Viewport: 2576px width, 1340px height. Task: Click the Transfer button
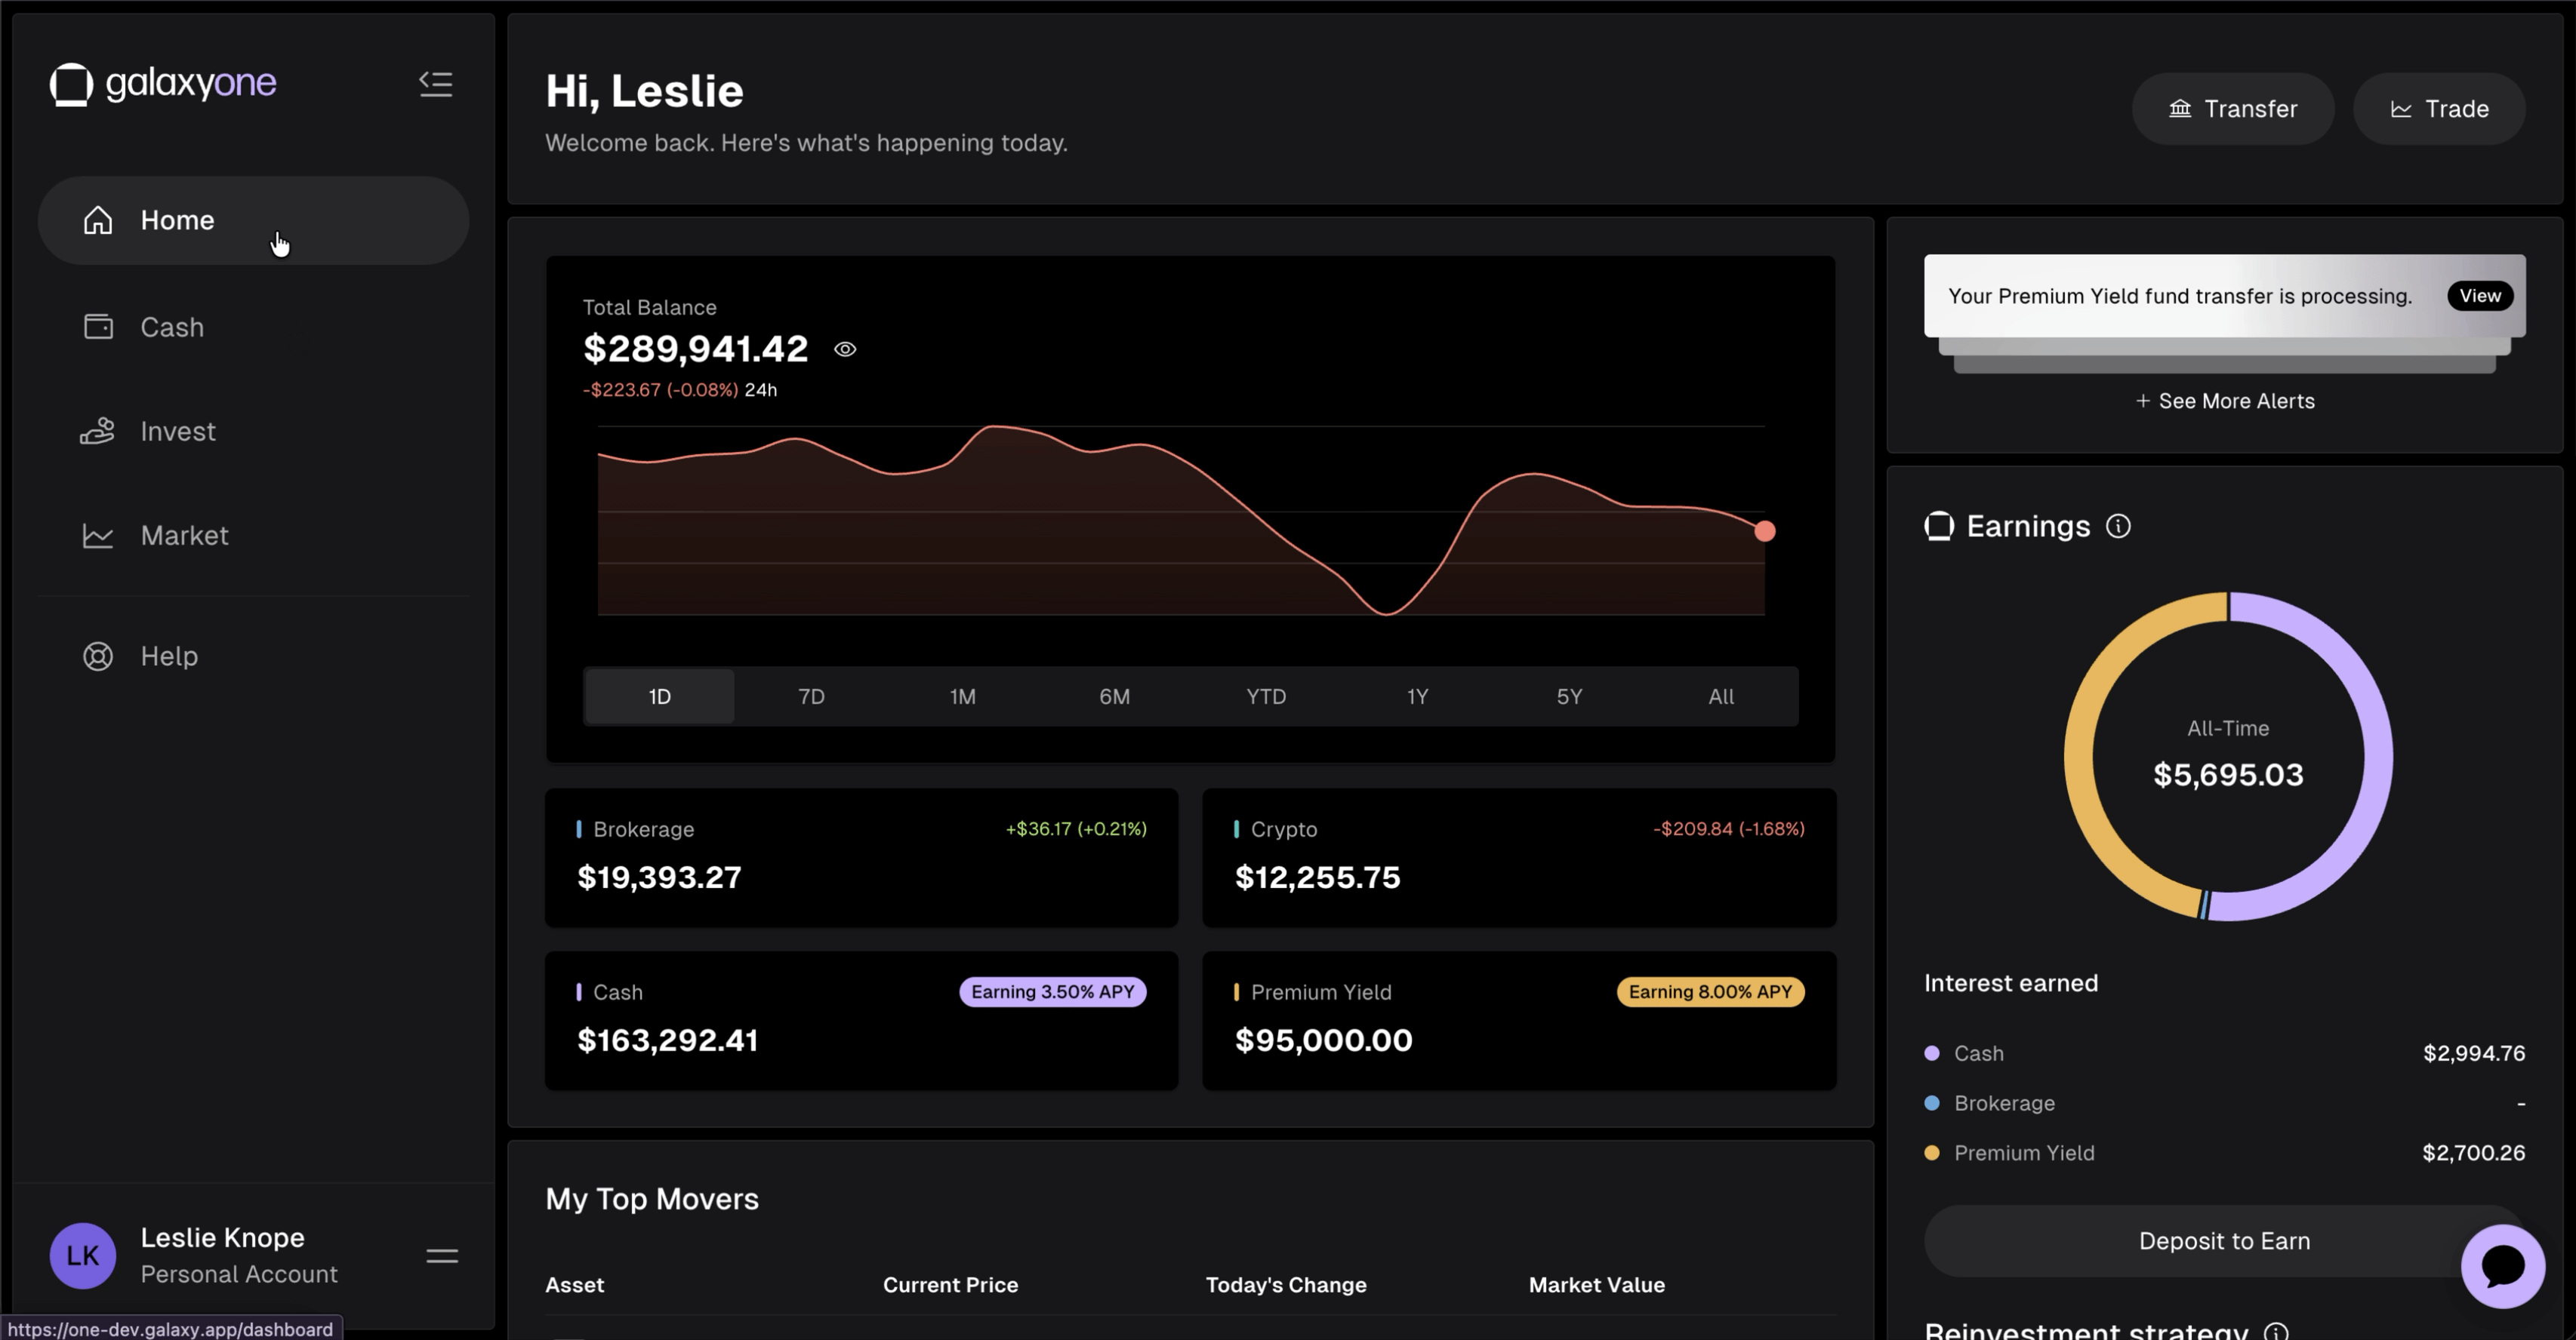pos(2233,108)
